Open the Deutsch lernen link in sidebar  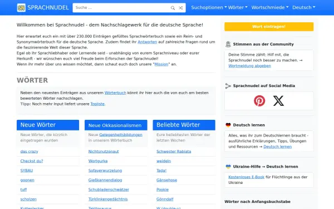(278, 147)
